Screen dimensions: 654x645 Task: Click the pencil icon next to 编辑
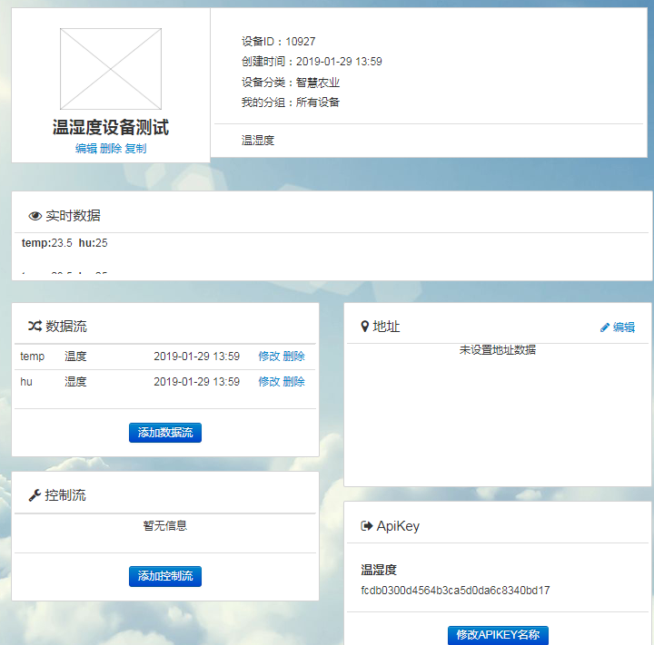[x=605, y=327]
